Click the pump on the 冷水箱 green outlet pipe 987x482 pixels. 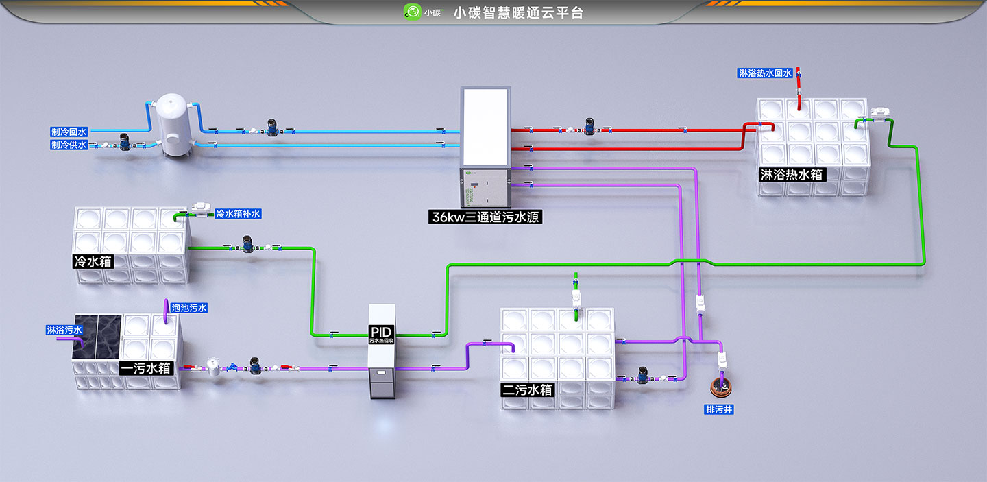[247, 243]
